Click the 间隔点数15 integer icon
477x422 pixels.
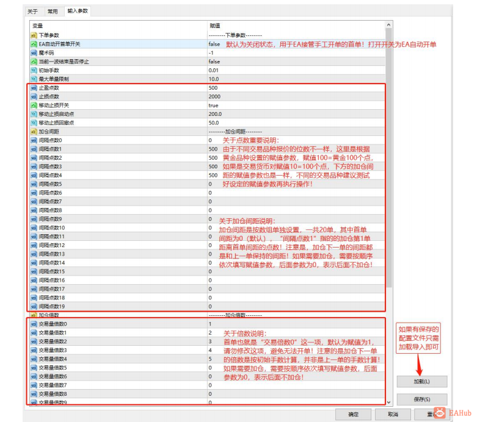pyautogui.click(x=34, y=271)
